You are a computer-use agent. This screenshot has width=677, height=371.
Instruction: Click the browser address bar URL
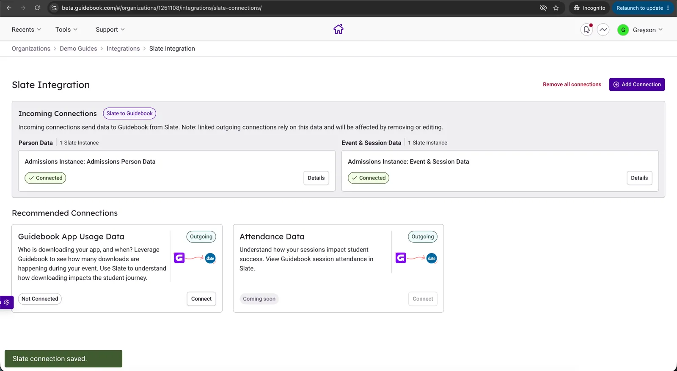162,8
